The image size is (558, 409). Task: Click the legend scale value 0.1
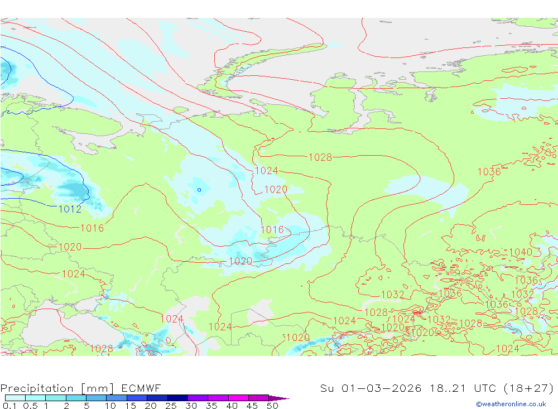coord(9,406)
